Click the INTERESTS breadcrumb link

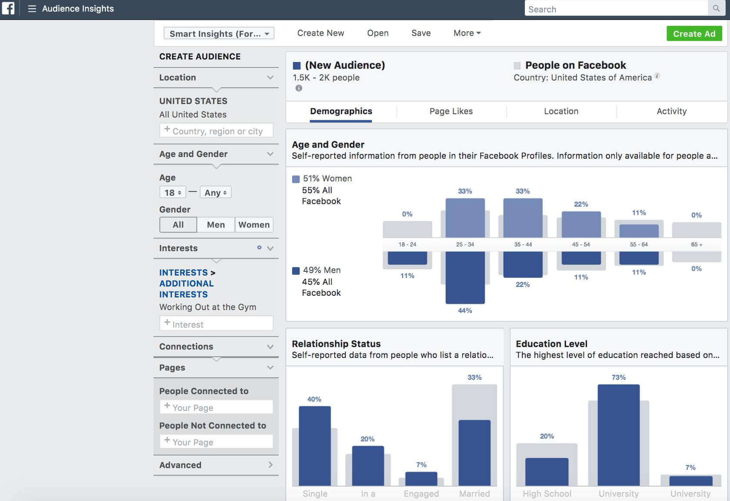183,273
